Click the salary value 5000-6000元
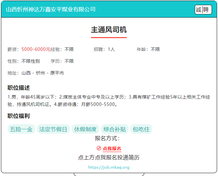 [36, 49]
